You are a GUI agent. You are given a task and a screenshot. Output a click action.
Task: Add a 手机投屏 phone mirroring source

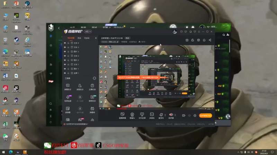pyautogui.click(x=142, y=116)
